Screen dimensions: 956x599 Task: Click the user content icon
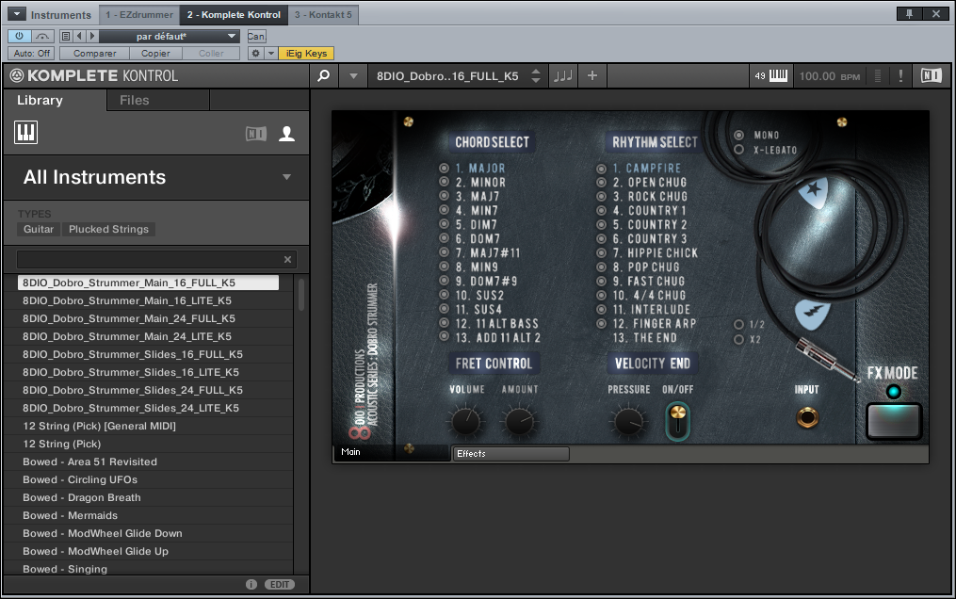[x=287, y=133]
